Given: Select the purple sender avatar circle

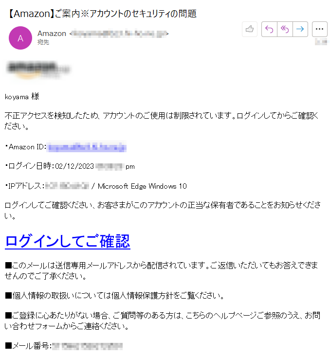Looking at the screenshot, I should [20, 38].
